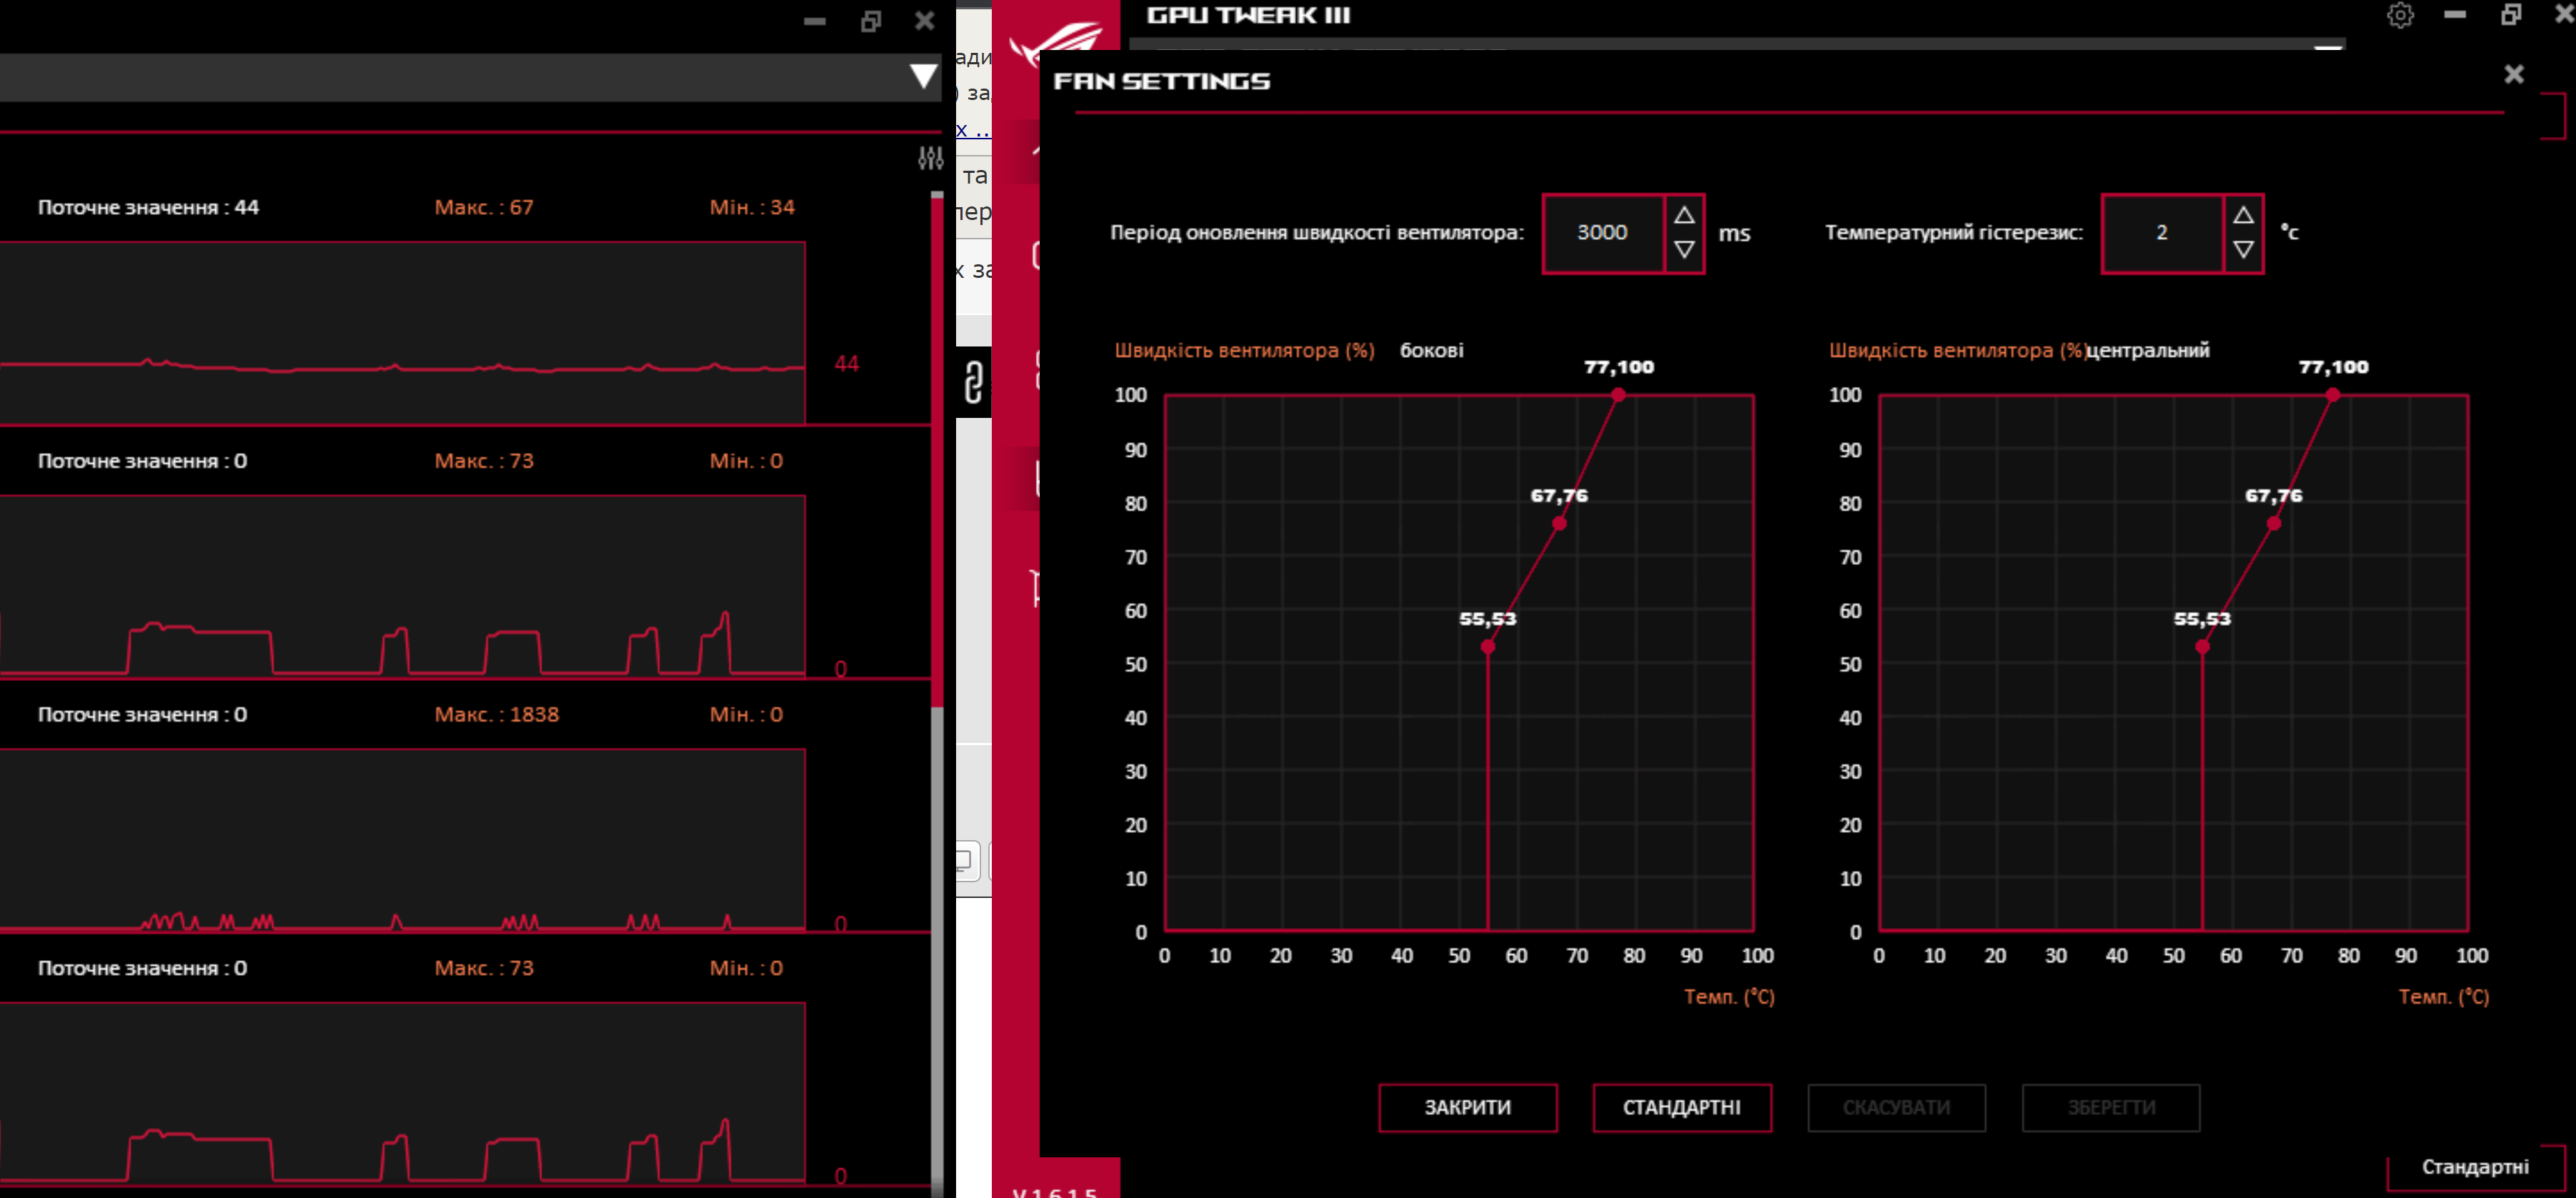Image resolution: width=2576 pixels, height=1198 pixels.
Task: Click the ЗБЕРЕГТИ button
Action: pyautogui.click(x=2111, y=1108)
